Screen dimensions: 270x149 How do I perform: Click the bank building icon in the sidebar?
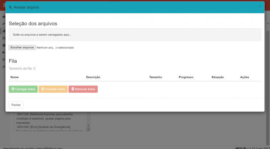tap(4, 45)
